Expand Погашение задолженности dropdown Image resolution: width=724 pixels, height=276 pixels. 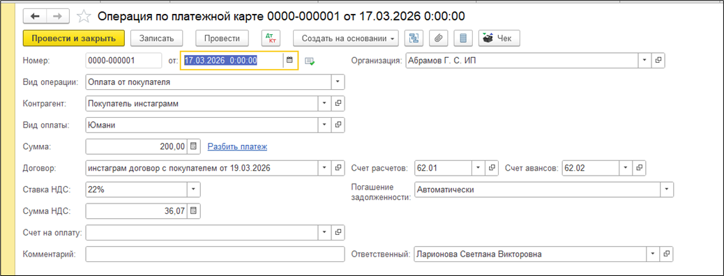667,190
